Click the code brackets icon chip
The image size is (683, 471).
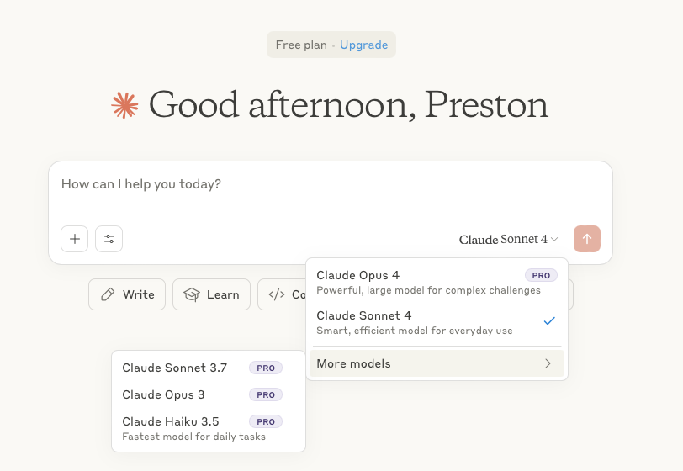click(x=277, y=294)
